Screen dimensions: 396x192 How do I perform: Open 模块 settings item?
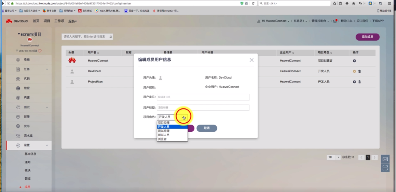click(x=28, y=171)
